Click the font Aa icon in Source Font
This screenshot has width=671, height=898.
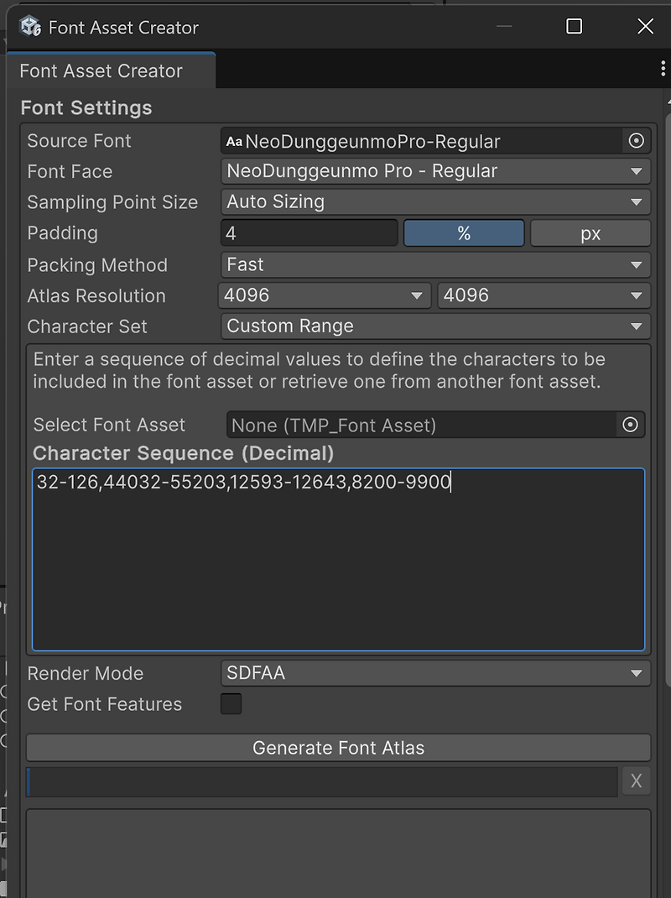point(234,142)
